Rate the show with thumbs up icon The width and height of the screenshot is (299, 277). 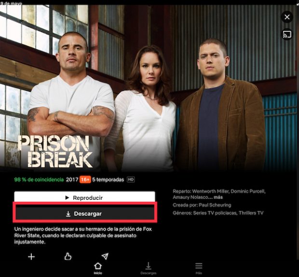[x=68, y=256]
